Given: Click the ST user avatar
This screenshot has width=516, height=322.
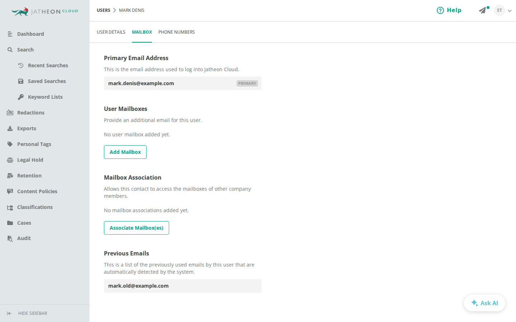Looking at the screenshot, I should click(x=500, y=10).
